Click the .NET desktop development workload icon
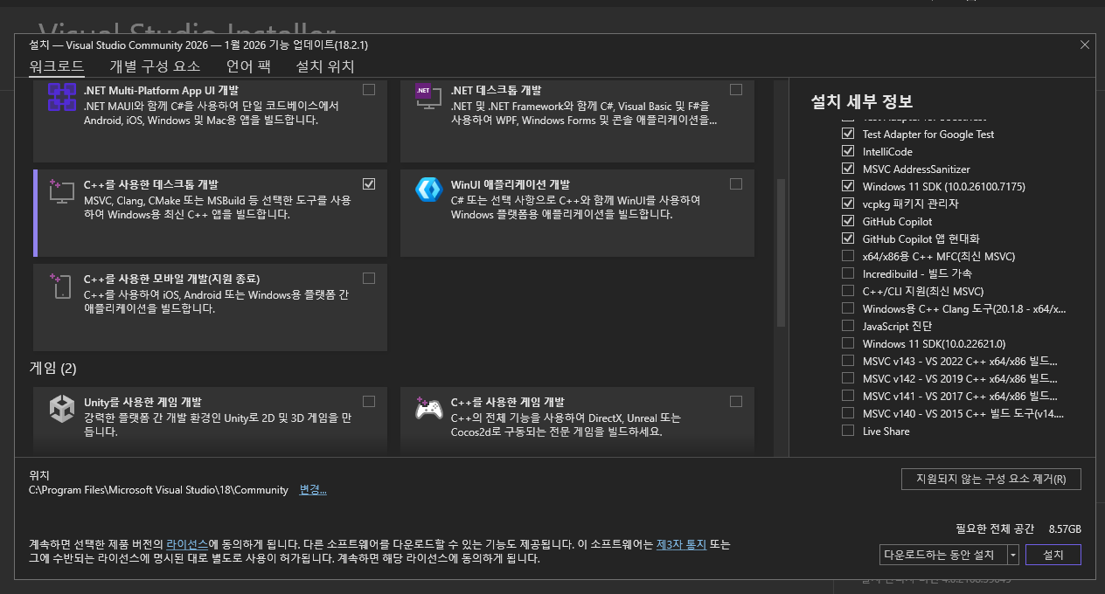 point(428,97)
